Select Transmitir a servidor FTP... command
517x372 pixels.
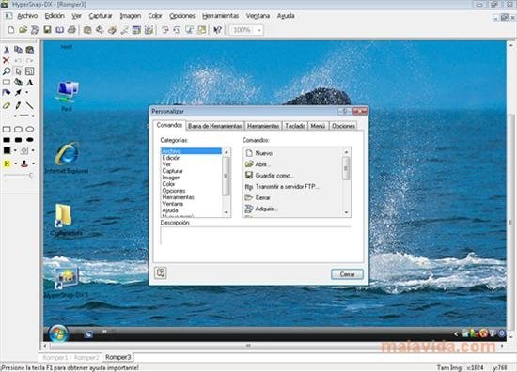282,187
